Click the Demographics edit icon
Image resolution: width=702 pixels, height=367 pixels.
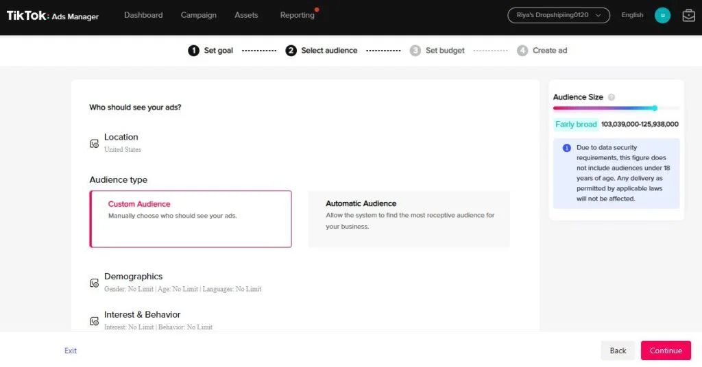click(x=95, y=283)
